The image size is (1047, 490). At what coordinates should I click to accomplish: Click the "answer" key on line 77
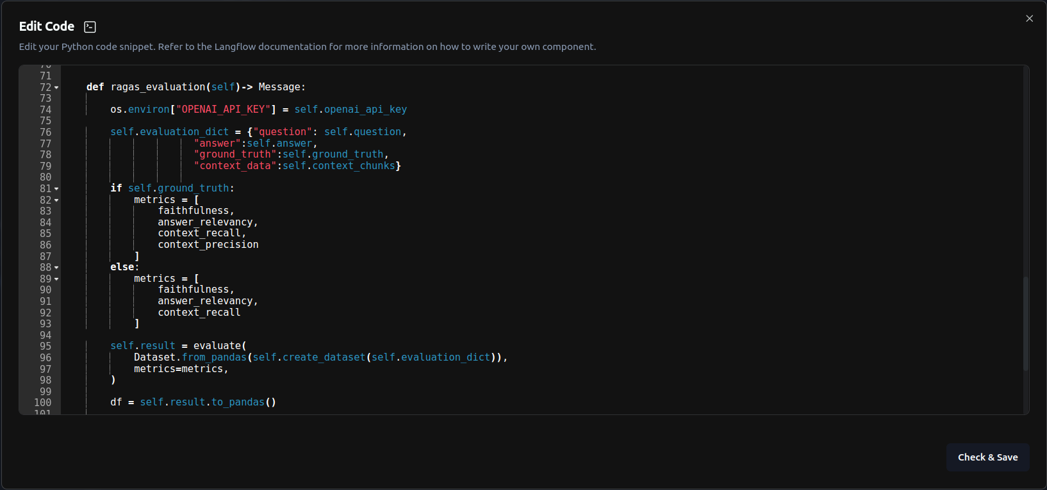217,143
